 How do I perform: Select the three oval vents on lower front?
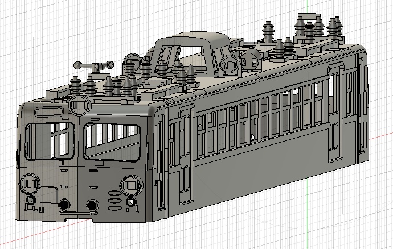(x=115, y=201)
